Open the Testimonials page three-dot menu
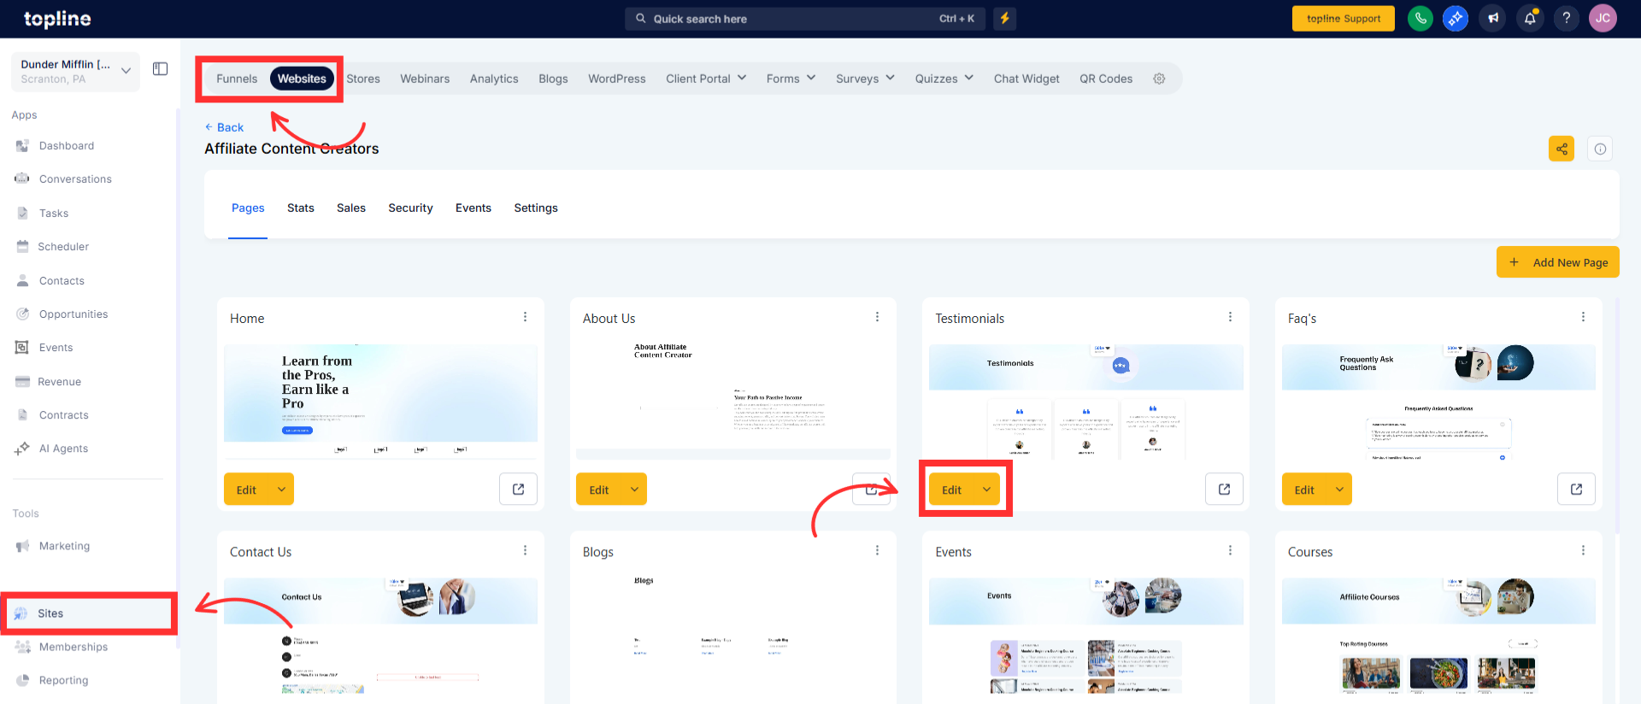Screen dimensions: 1641x704 [x=1230, y=317]
